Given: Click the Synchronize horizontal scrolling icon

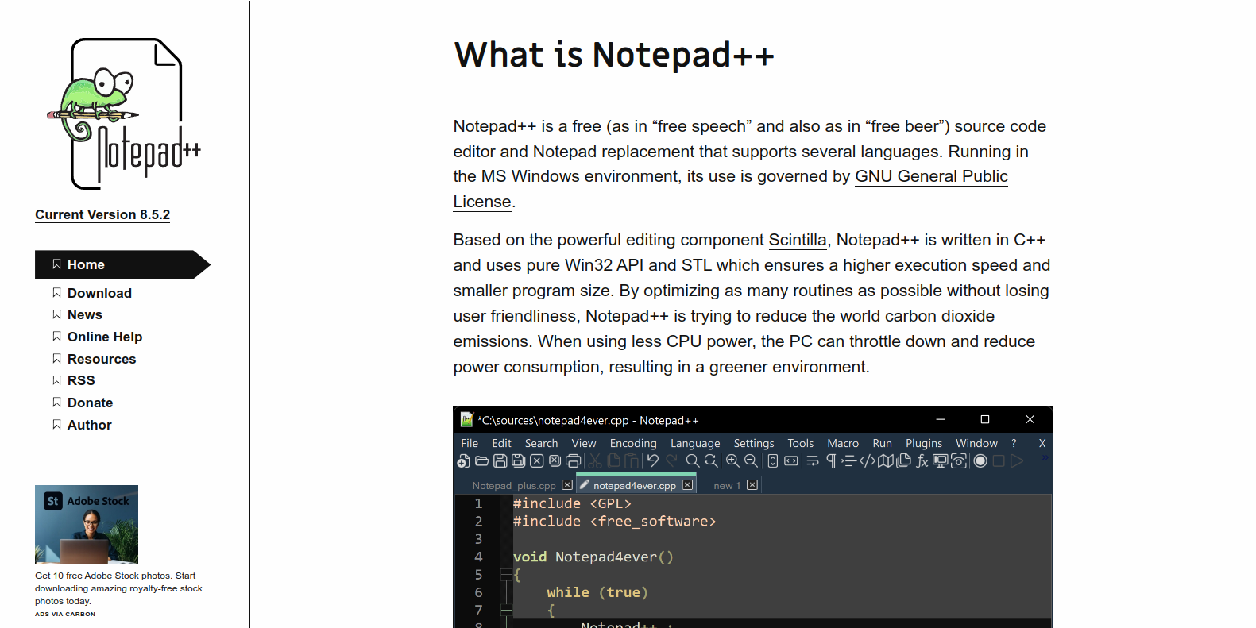Looking at the screenshot, I should tap(791, 460).
